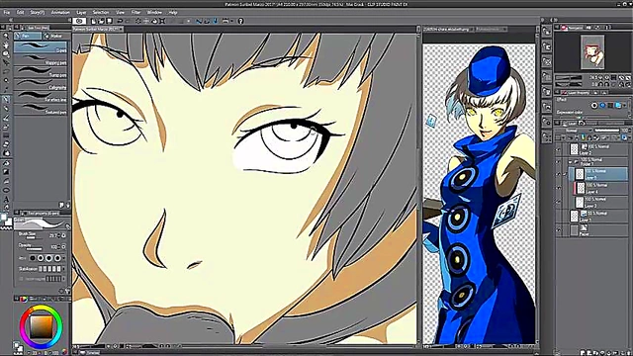Hide Layer 4 with its eye icon

tap(558, 188)
